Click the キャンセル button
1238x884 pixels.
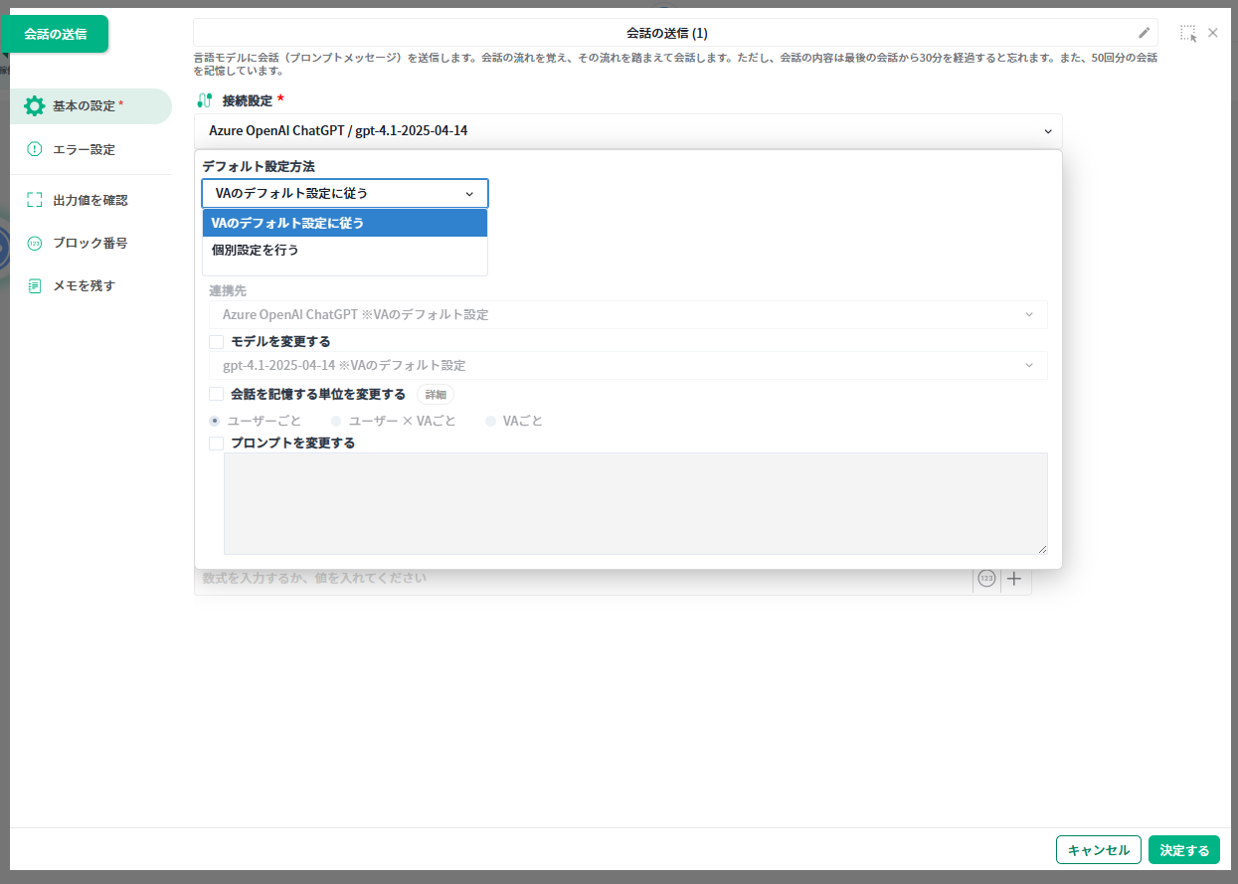[1098, 850]
